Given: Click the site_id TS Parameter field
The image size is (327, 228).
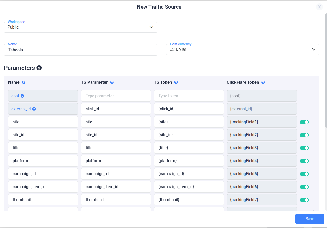Looking at the screenshot, I should click(116, 135).
